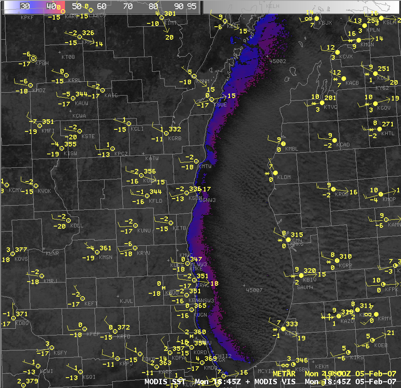
Task: Select buoy 45002 cross marker
Action: [268, 56]
